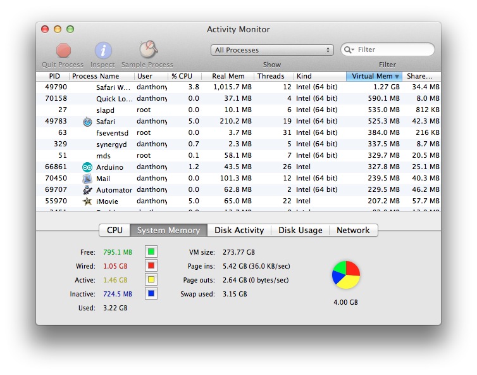Click the Active 1.46 GB value
Viewport: 477px width, 375px height.
[x=115, y=280]
